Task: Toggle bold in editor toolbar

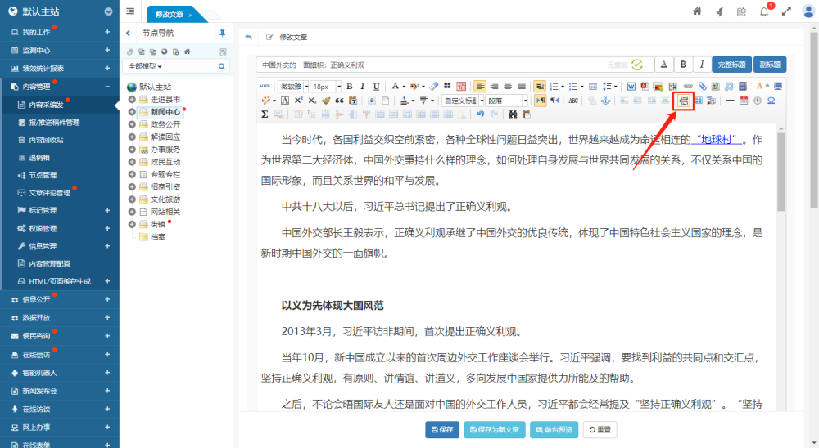Action: point(349,86)
